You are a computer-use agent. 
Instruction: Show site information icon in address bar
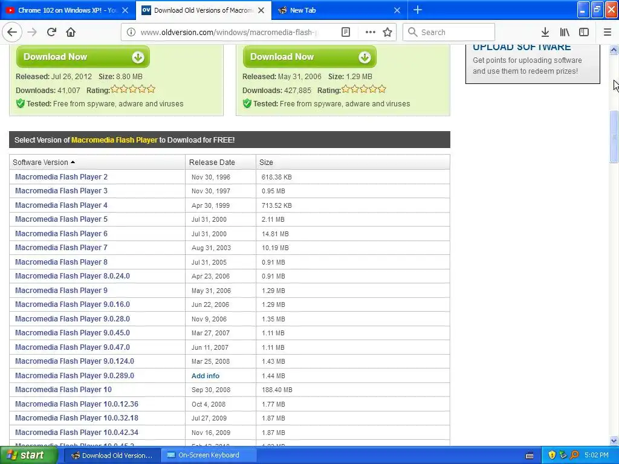click(131, 32)
